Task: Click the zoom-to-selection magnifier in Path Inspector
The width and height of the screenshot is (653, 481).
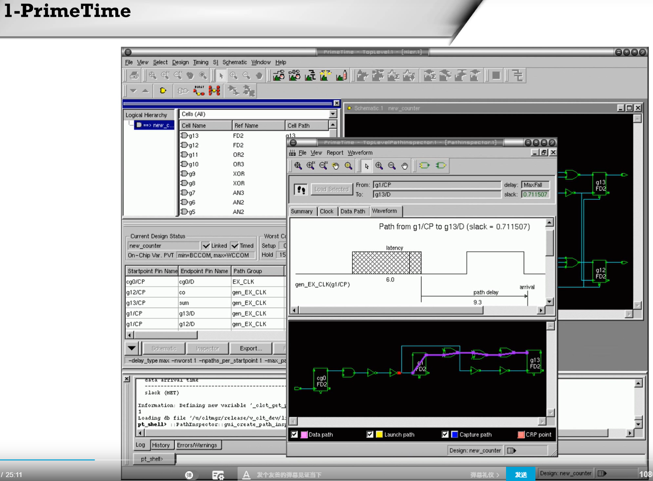Action: tap(348, 166)
